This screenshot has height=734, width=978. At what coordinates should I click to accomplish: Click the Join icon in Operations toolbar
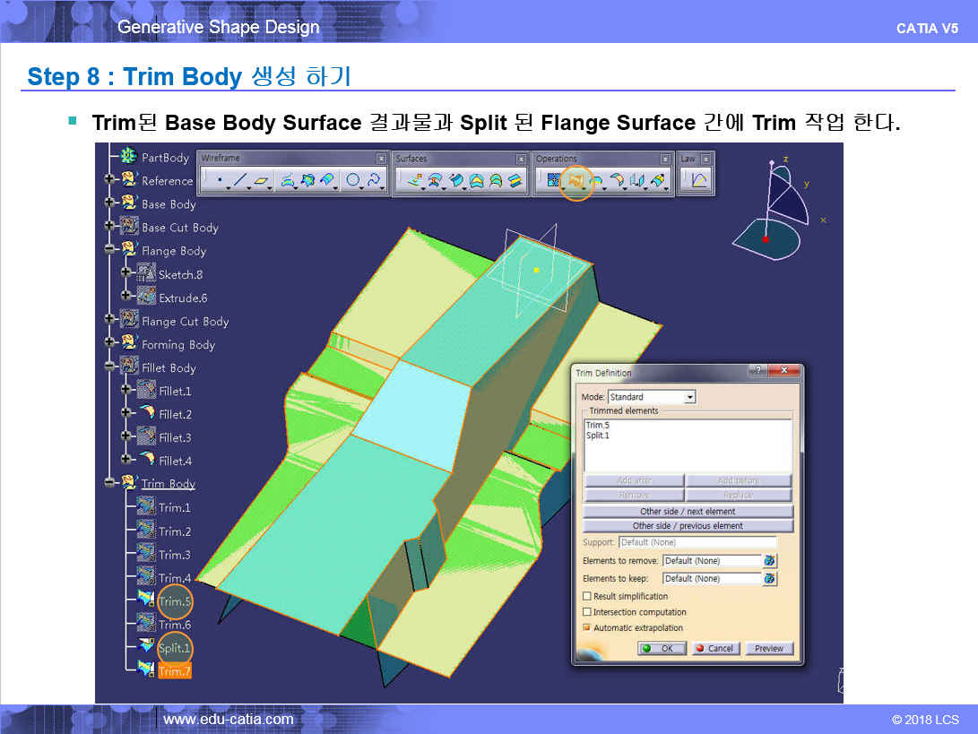pyautogui.click(x=553, y=181)
